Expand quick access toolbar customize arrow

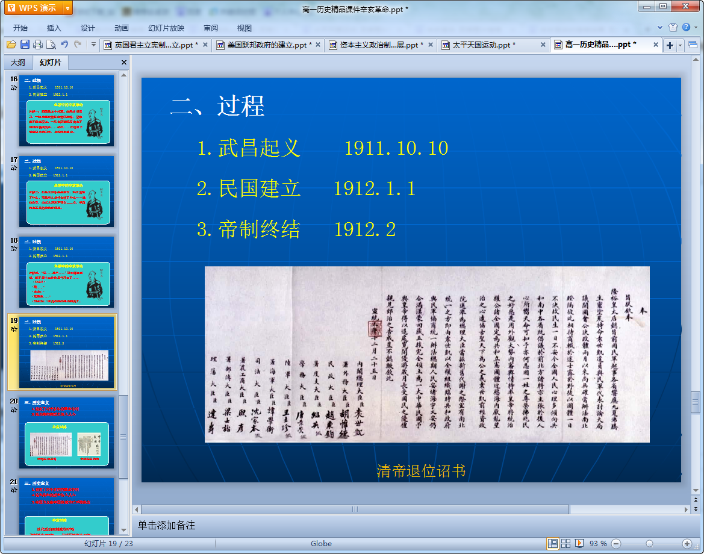[93, 45]
